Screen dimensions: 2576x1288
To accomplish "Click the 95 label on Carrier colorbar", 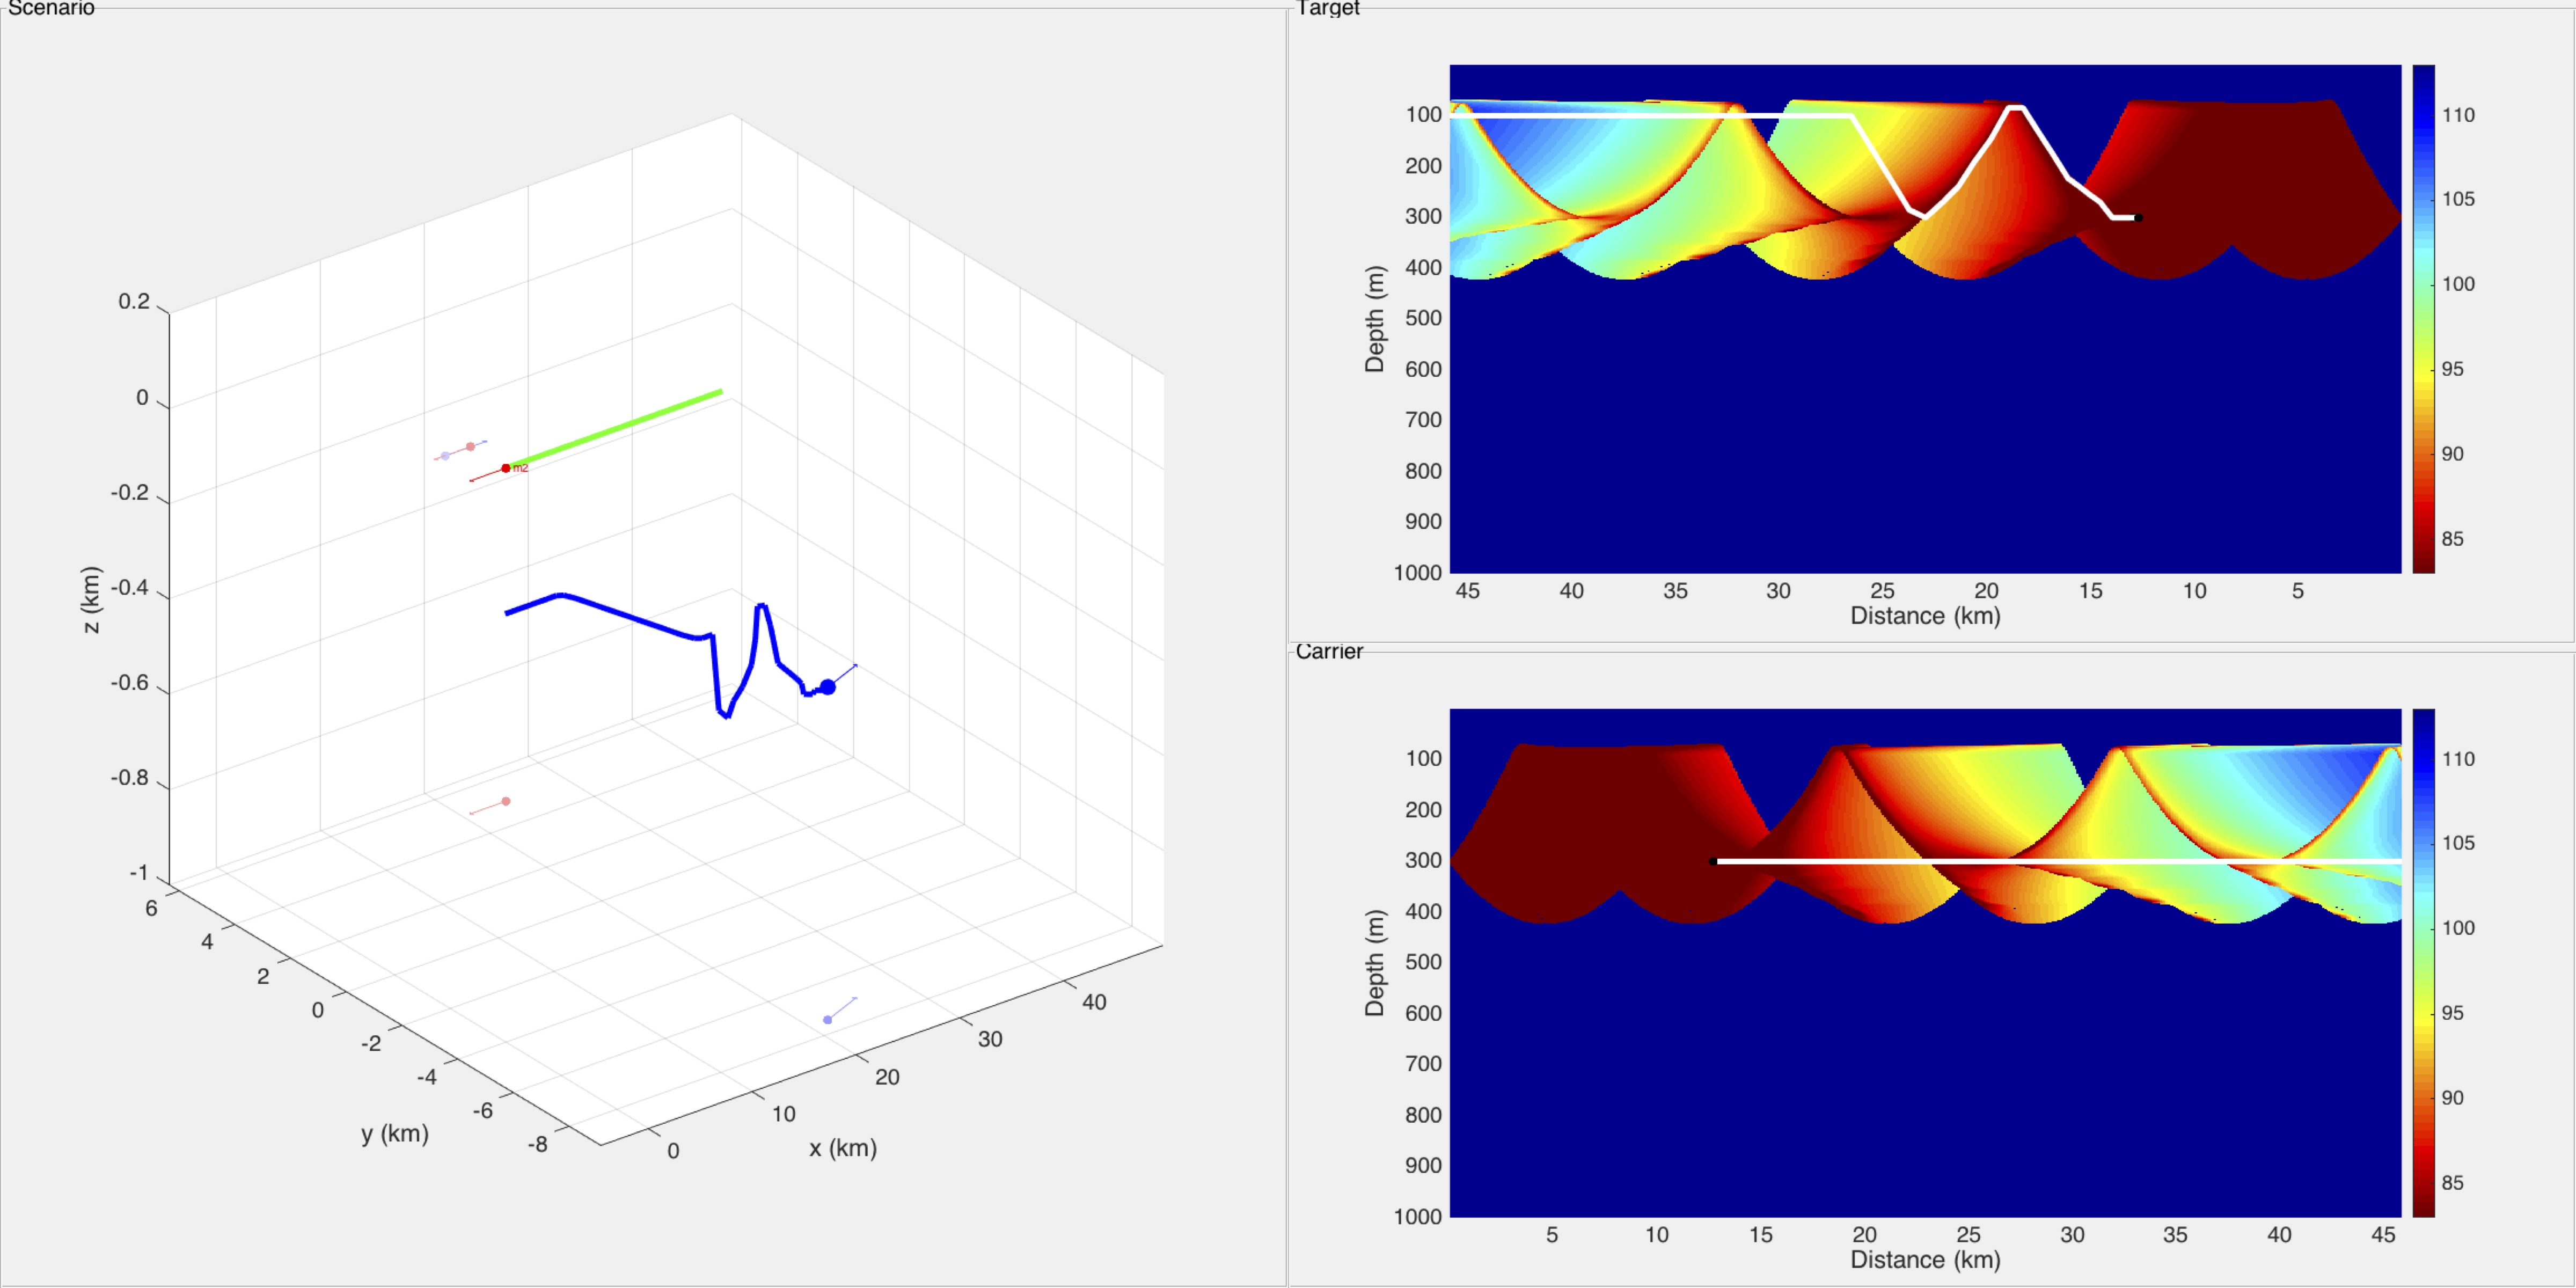I will [2452, 1013].
